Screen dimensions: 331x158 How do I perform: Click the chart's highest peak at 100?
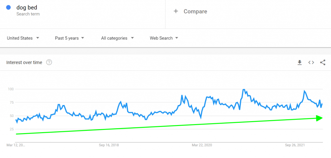pyautogui.click(x=243, y=90)
